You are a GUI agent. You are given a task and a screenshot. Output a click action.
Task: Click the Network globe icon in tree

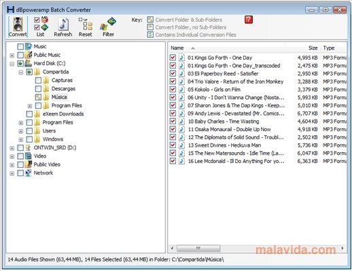click(28, 173)
